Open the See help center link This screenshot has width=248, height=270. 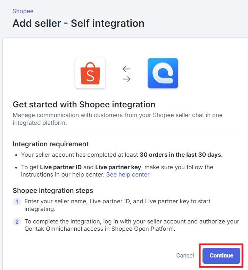coord(128,174)
